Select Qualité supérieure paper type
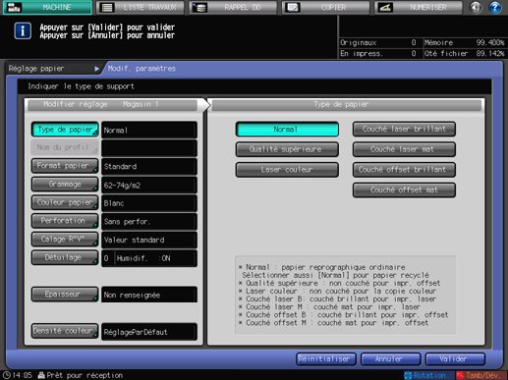 (287, 149)
